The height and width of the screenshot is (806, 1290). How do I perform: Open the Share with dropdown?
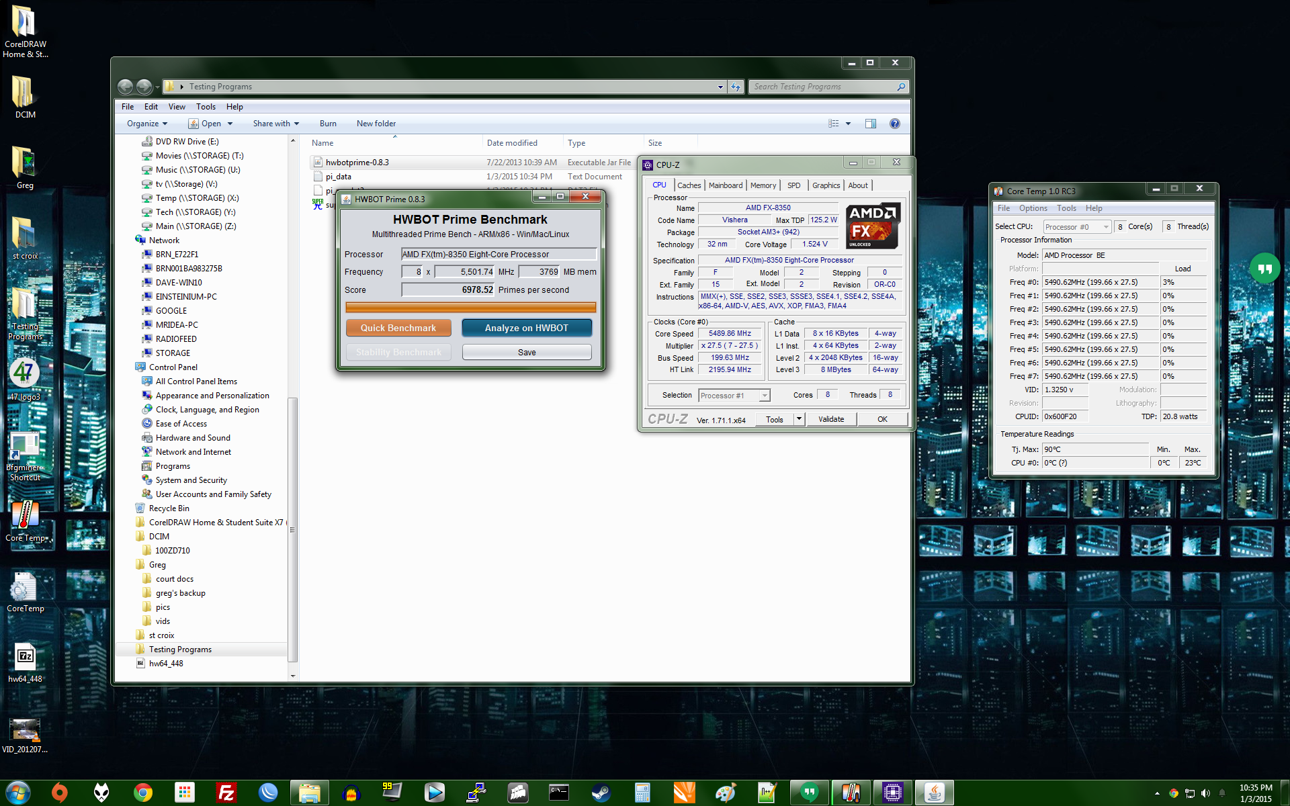[275, 124]
